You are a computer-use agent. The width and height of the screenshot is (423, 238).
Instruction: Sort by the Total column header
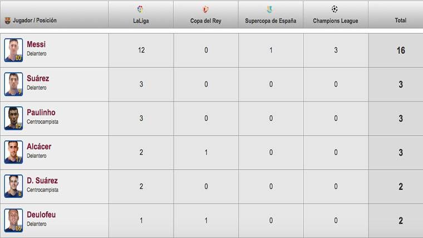click(x=400, y=21)
